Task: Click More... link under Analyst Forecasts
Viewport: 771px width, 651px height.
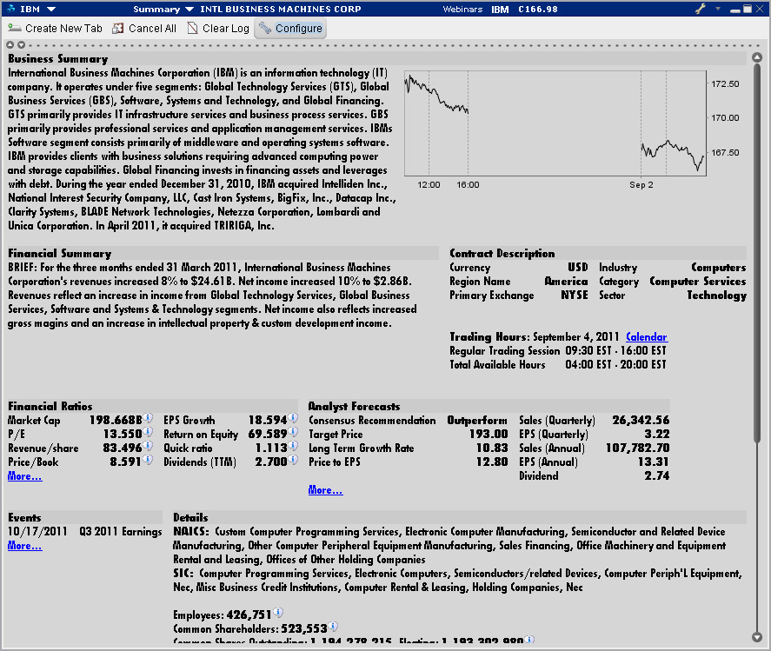Action: (325, 489)
